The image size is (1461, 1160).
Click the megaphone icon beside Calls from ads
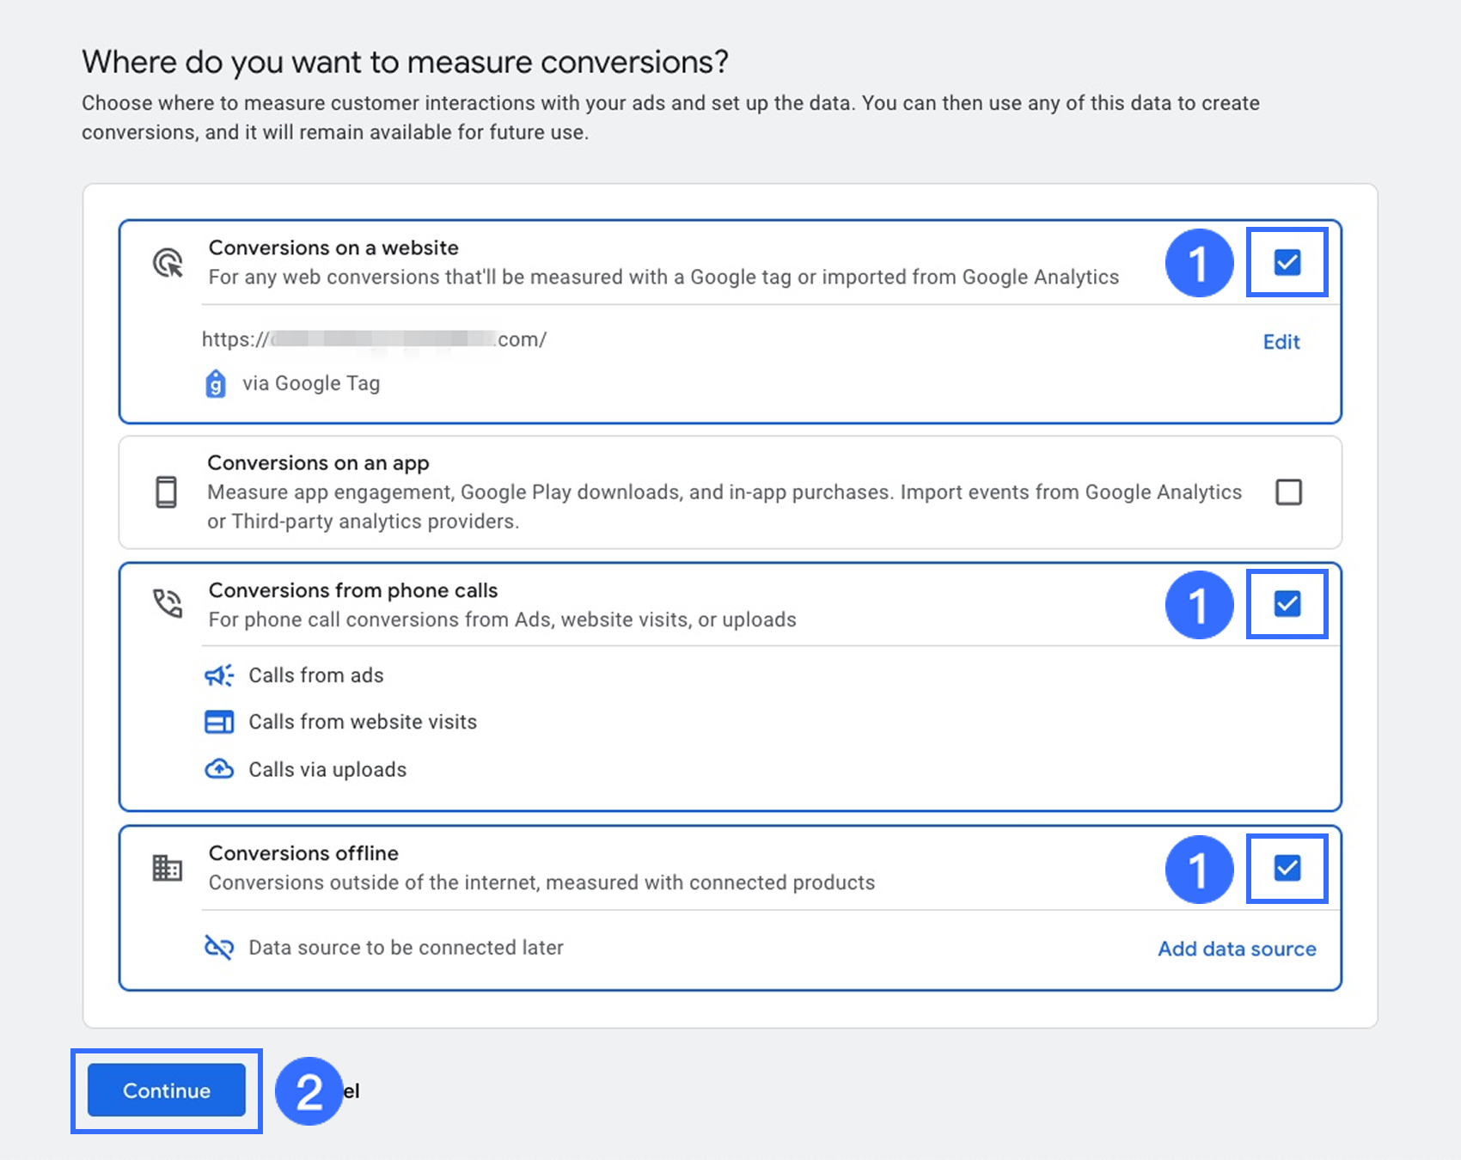[x=219, y=675]
